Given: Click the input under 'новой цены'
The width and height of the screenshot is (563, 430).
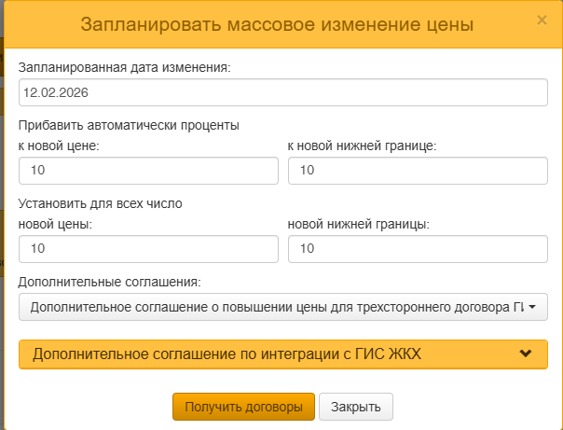Looking at the screenshot, I should (x=148, y=249).
